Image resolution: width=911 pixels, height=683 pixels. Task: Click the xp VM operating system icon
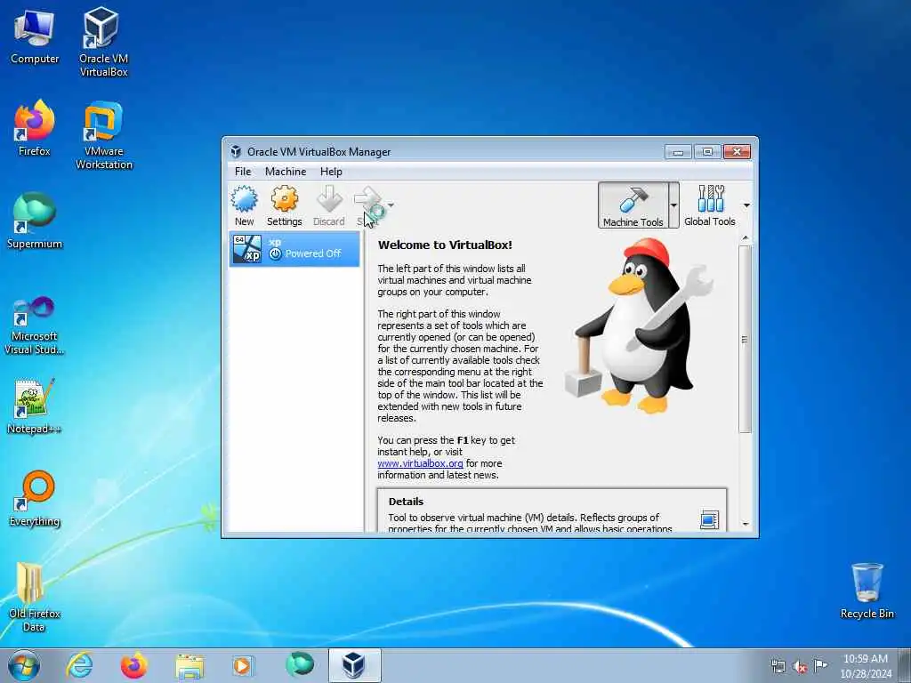tap(247, 249)
